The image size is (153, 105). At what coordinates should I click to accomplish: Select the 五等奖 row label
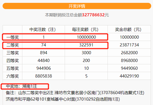coord(12,68)
